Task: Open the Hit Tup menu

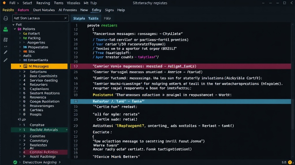Action: (90, 3)
